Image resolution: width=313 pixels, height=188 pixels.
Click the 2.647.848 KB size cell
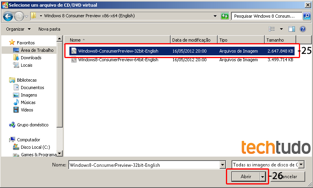(x=280, y=51)
